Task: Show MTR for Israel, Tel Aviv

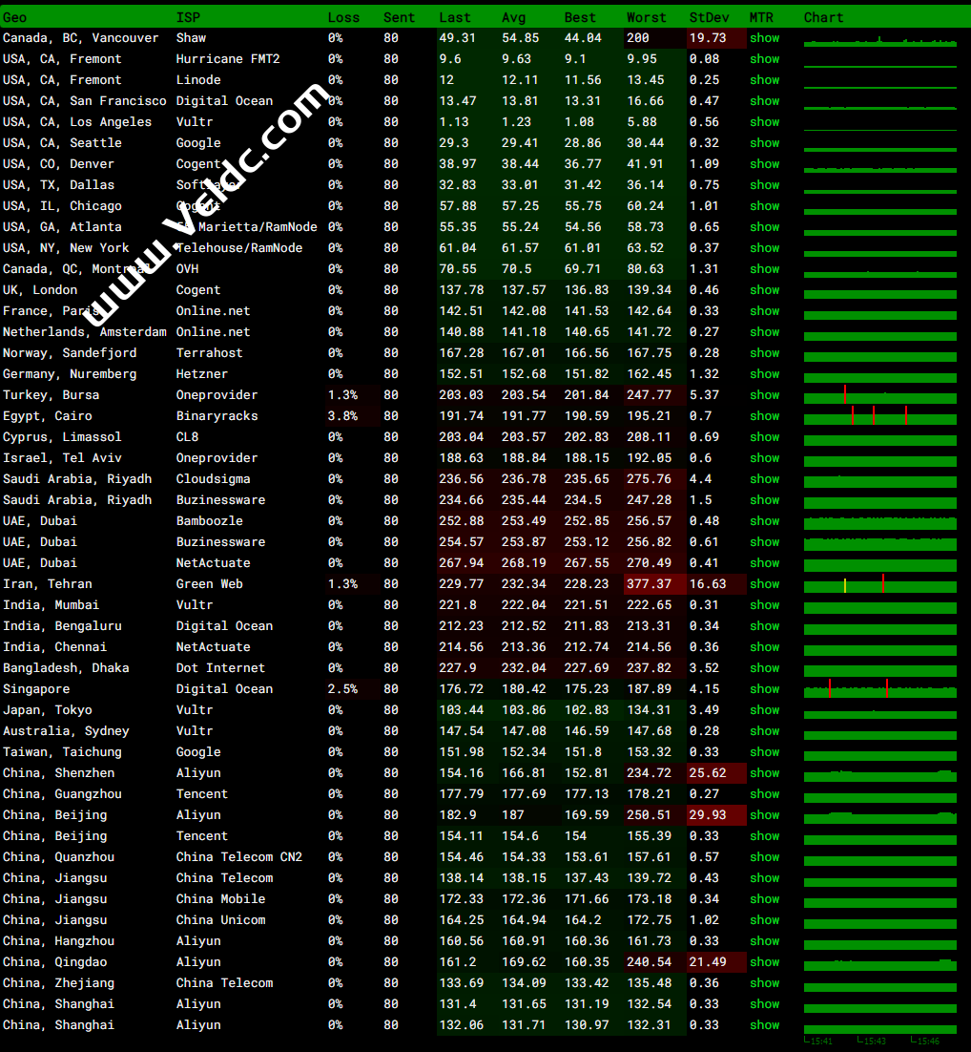Action: pyautogui.click(x=764, y=458)
